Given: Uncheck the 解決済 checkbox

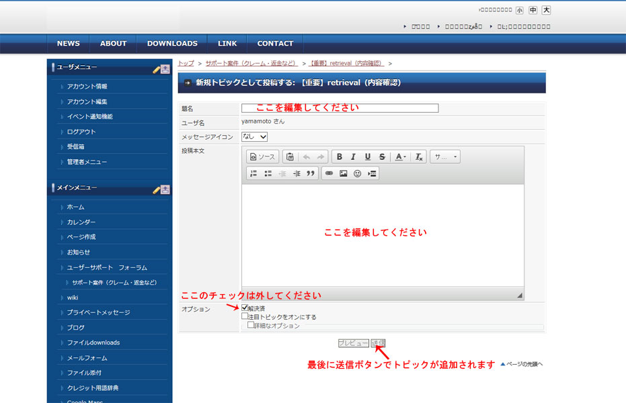Looking at the screenshot, I should pos(245,308).
